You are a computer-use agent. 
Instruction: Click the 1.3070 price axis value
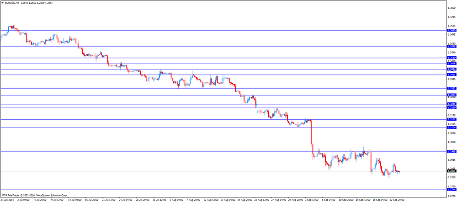(x=452, y=133)
